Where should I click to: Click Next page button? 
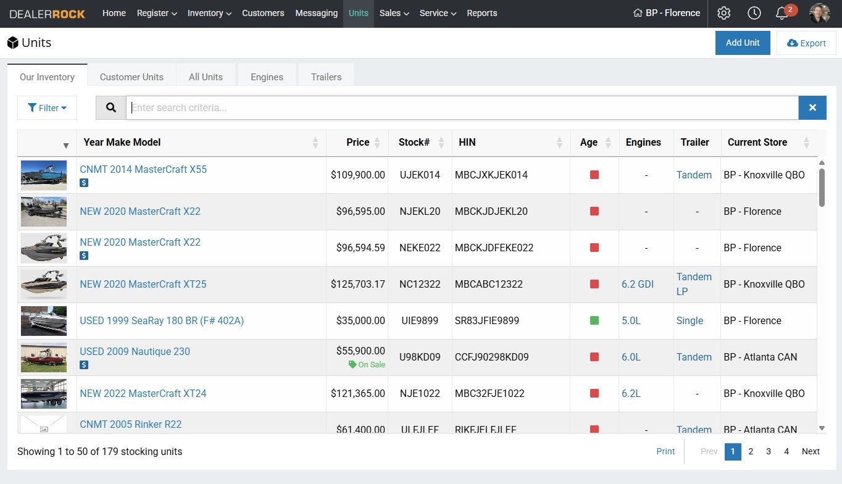click(811, 451)
